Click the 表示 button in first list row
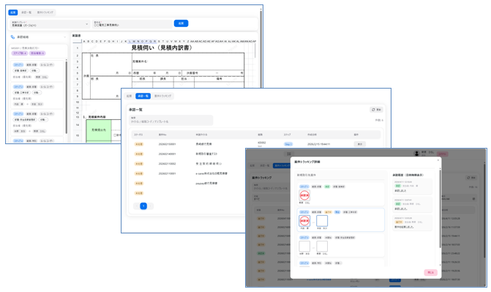 click(x=360, y=144)
